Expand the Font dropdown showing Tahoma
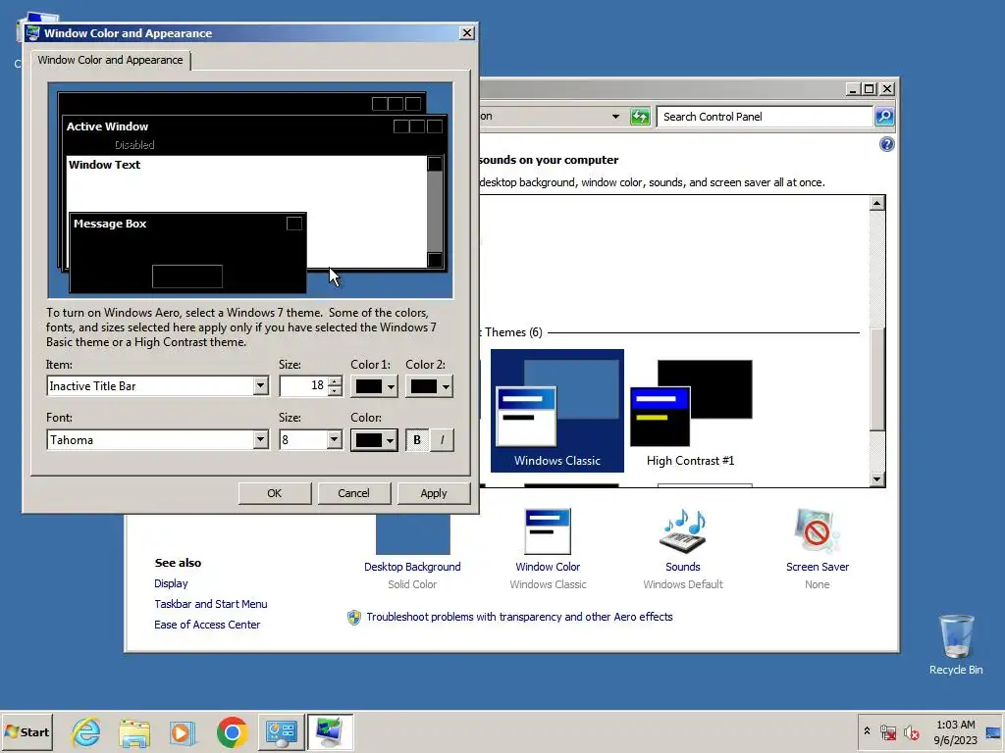Screen dimensions: 1005x753 tap(260, 440)
